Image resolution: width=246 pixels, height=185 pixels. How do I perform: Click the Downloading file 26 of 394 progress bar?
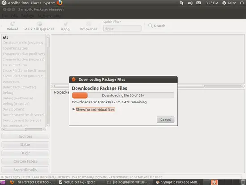pos(123,95)
